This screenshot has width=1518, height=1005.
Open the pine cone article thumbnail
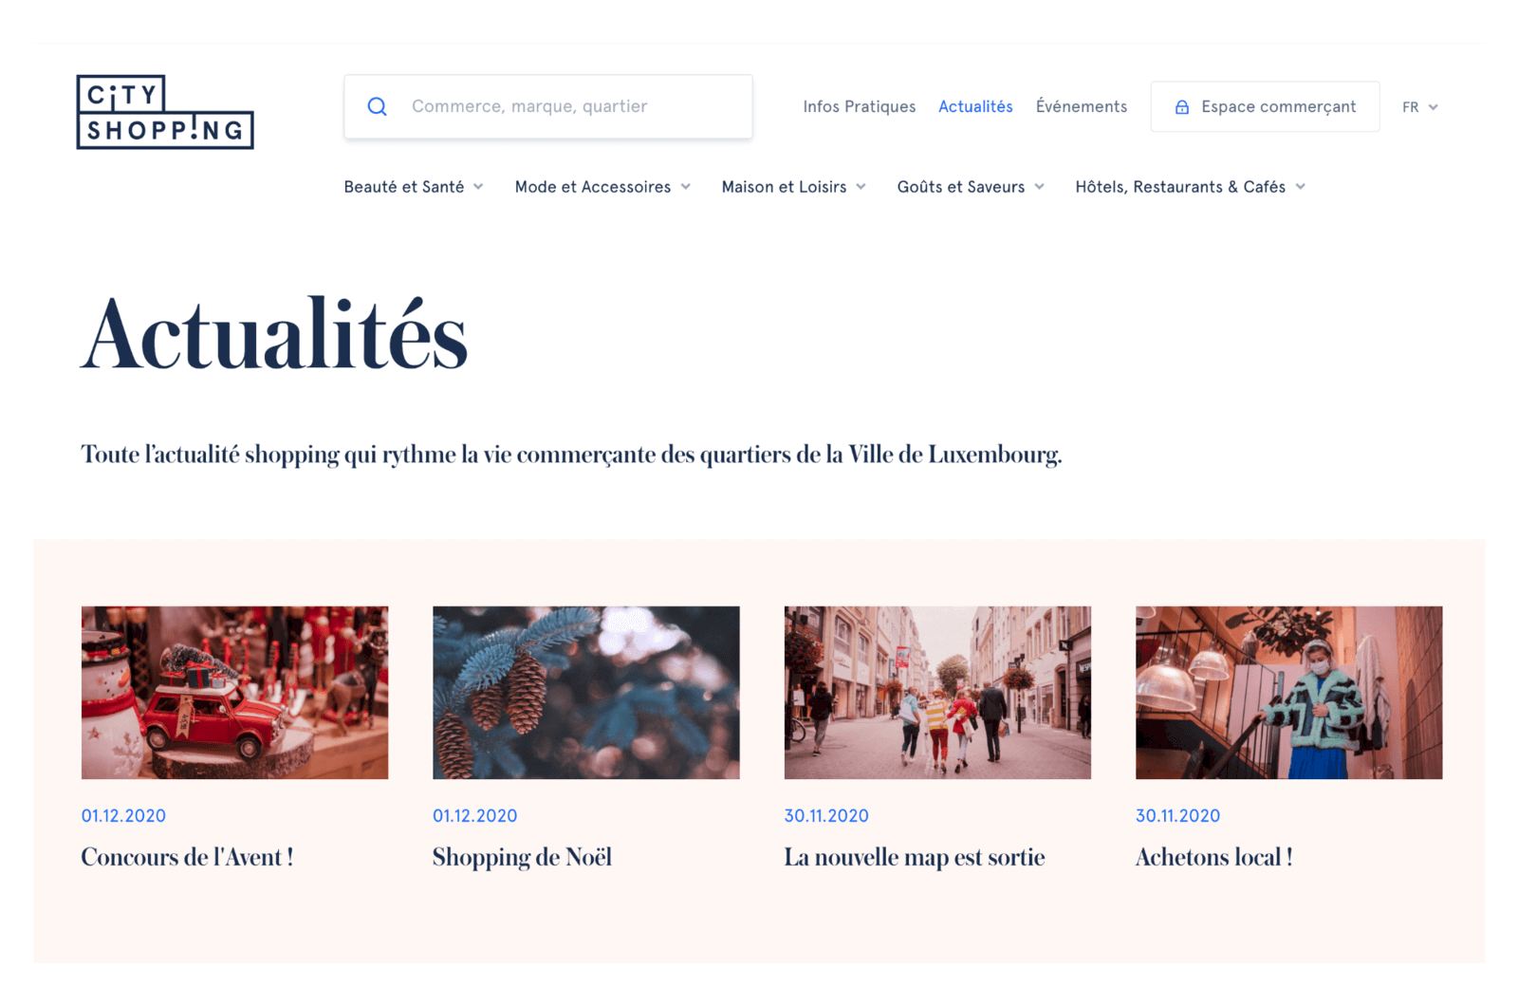point(586,693)
